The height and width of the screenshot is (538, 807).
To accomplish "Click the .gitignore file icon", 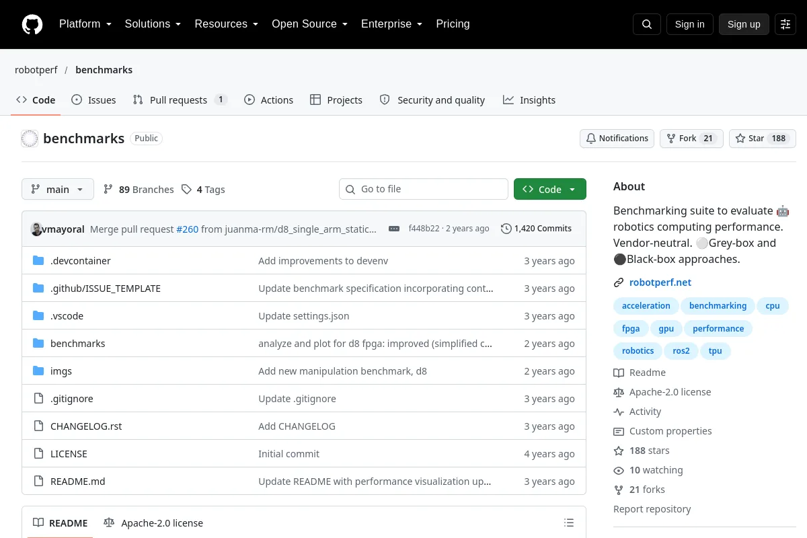I will [x=38, y=399].
